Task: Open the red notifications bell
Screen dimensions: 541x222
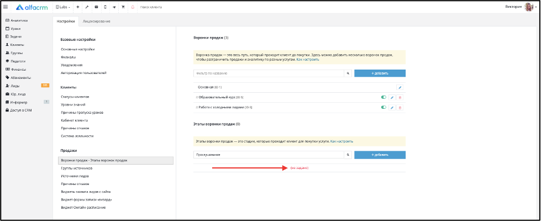Action: [x=133, y=7]
